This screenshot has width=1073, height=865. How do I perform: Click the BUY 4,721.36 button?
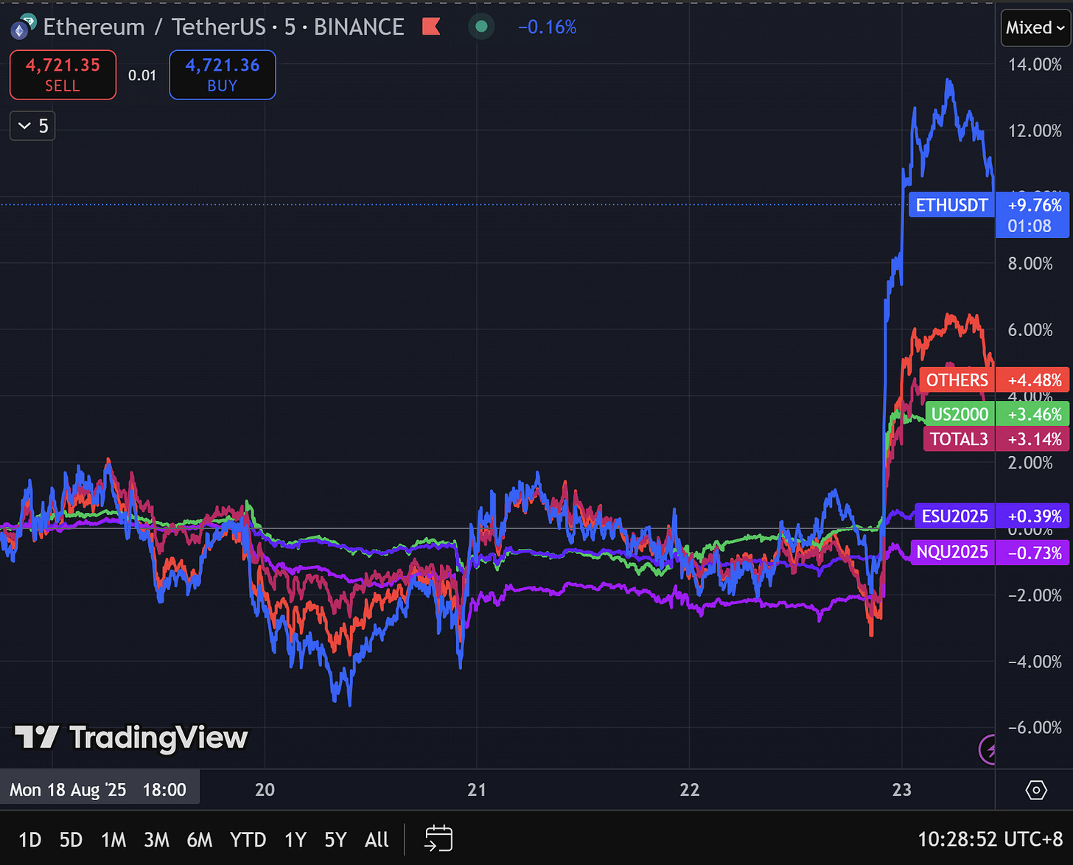223,74
